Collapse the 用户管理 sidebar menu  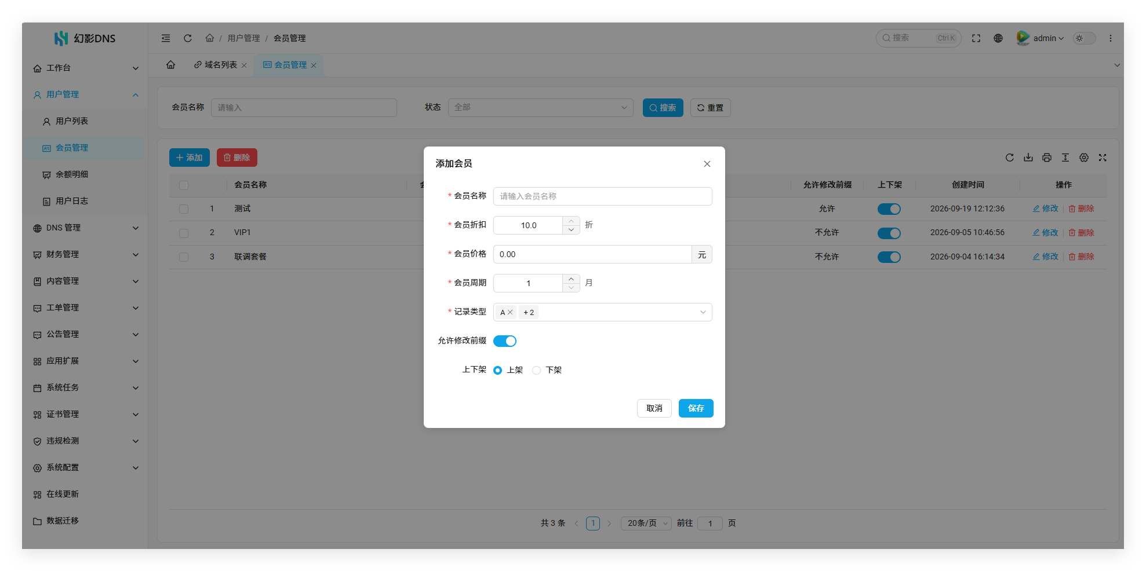[x=85, y=94]
